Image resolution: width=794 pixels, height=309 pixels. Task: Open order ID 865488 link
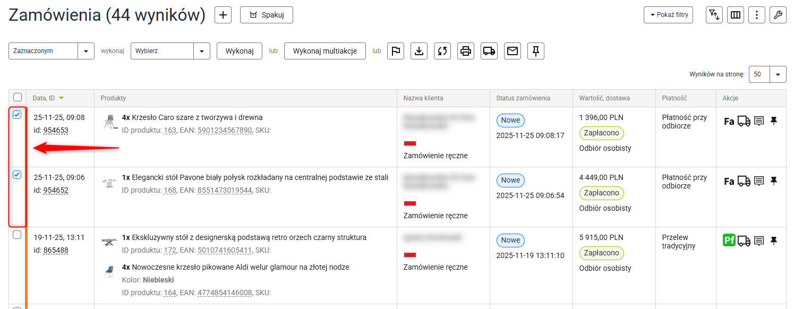55,250
